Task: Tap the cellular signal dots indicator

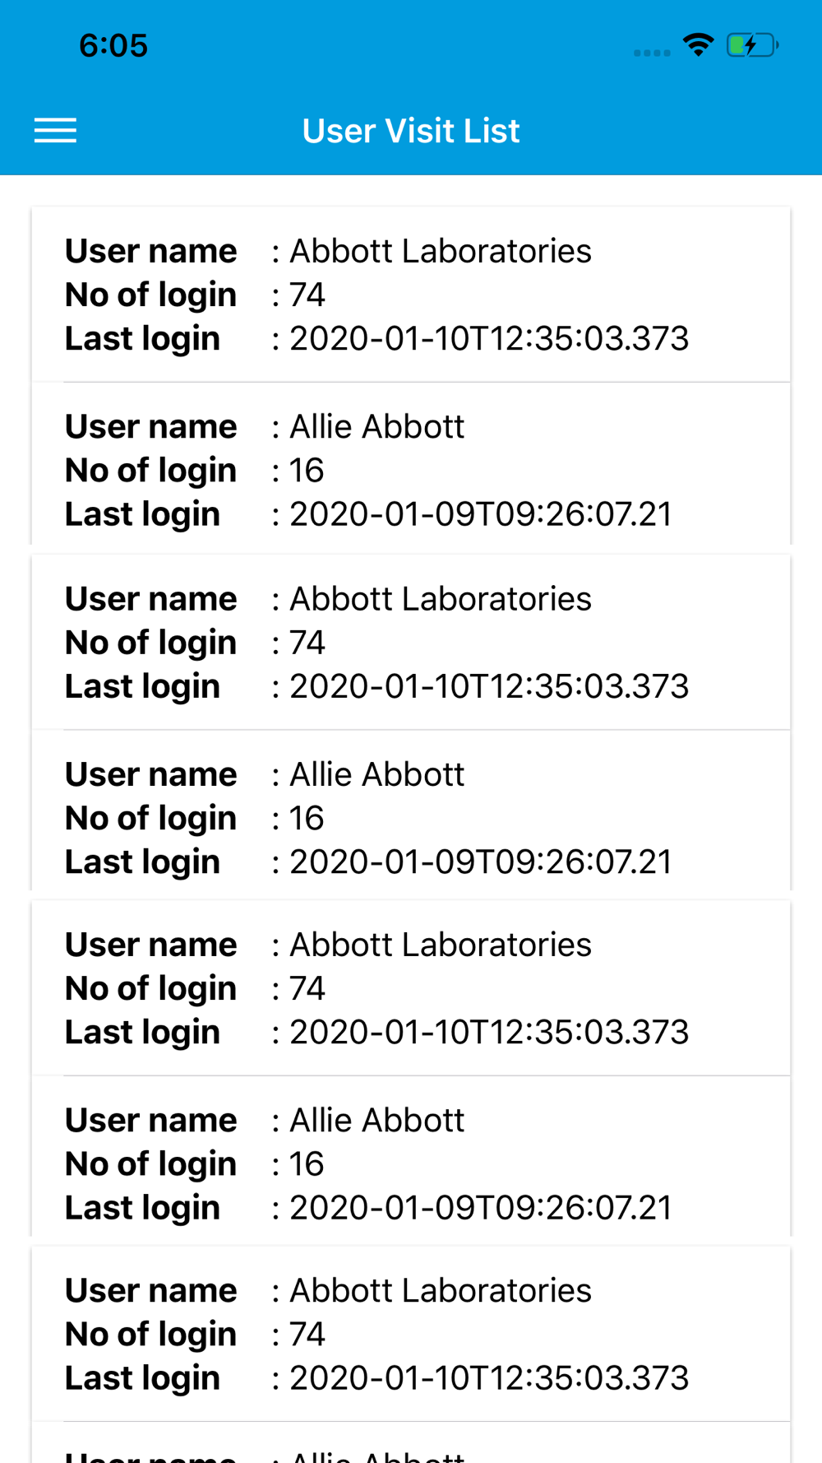Action: [652, 53]
